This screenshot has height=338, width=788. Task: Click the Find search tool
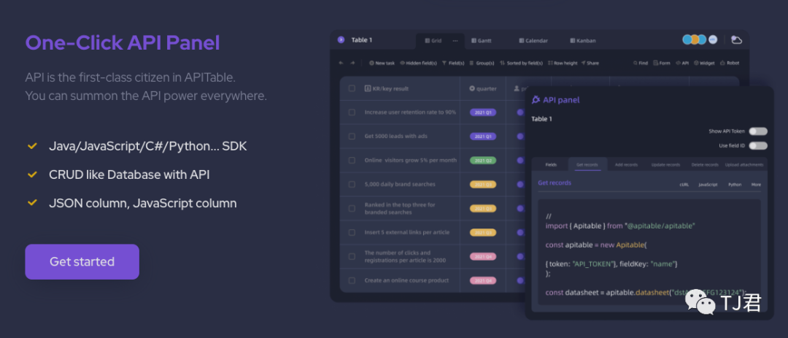(641, 64)
